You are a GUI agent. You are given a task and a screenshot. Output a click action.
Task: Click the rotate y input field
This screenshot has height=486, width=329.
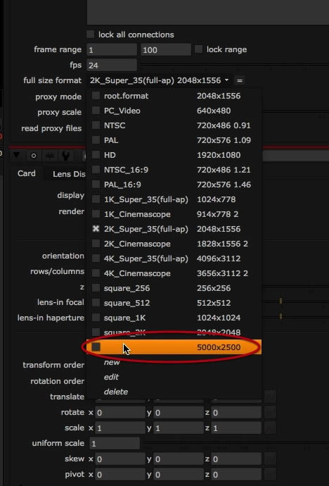tap(179, 413)
